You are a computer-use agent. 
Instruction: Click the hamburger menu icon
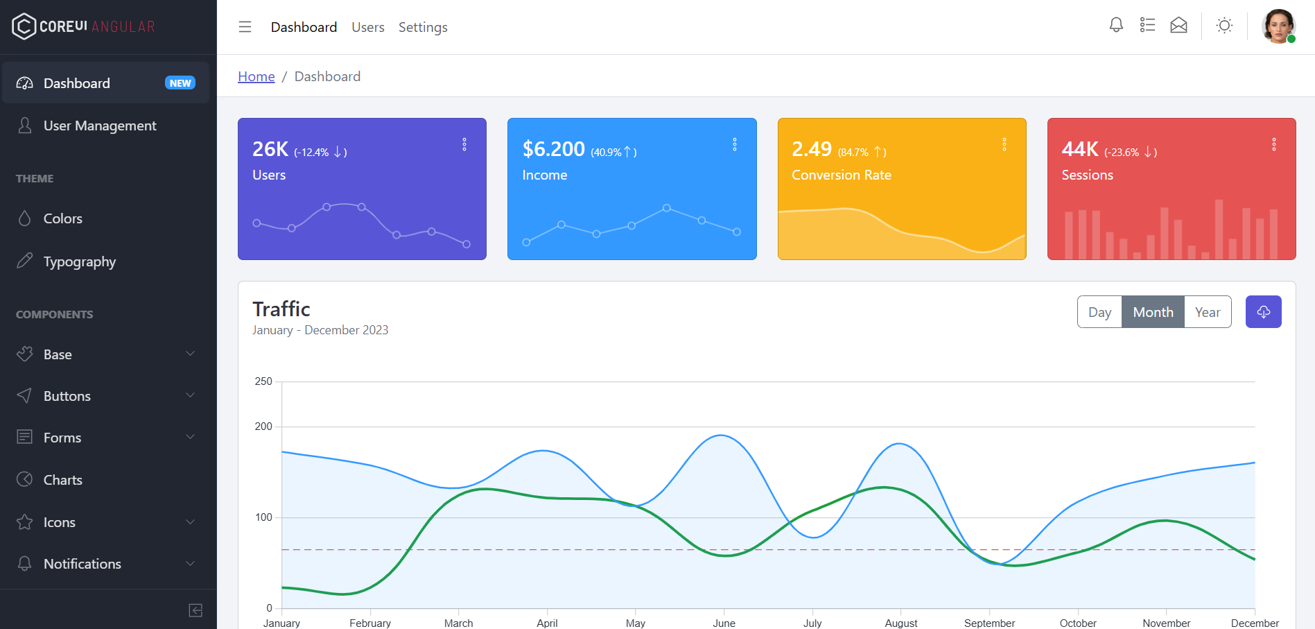tap(245, 26)
